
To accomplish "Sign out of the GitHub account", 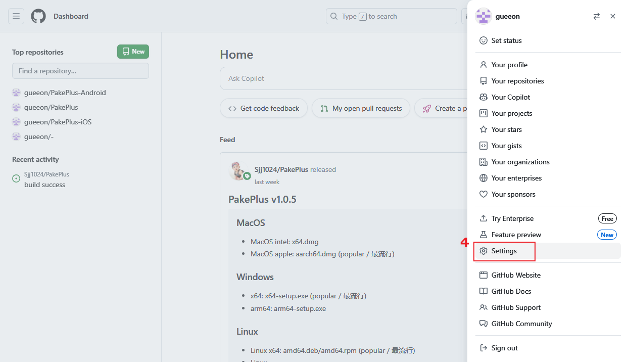I will (x=504, y=348).
